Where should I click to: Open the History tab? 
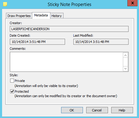(x=57, y=16)
